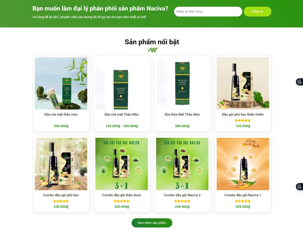Open Sửa Rửa Mặt Thảo Mộc title link
The height and width of the screenshot is (234, 303).
tap(182, 114)
